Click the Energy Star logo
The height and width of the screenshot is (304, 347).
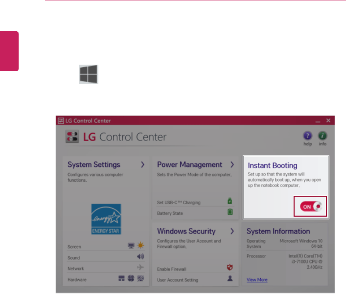(106, 219)
